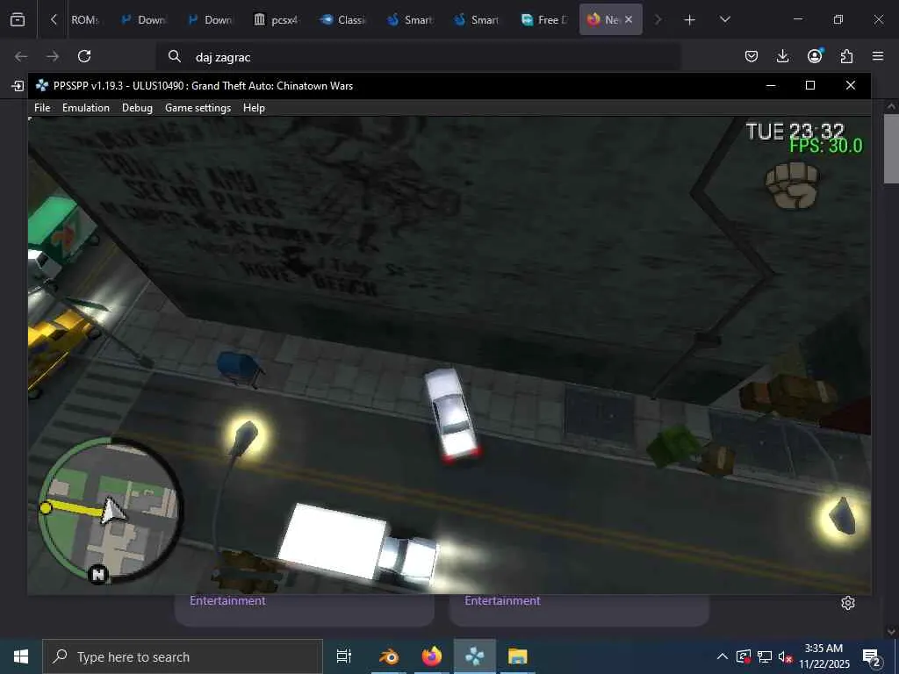899x674 pixels.
Task: Open the sidebar toggle icon left of PPSSPP
Action: tap(18, 86)
